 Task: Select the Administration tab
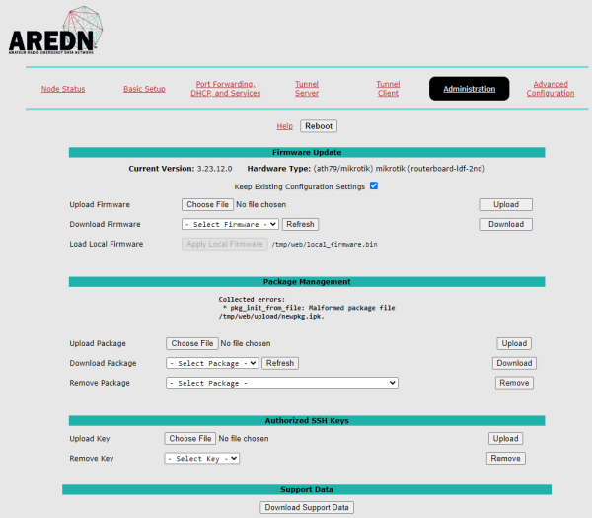[x=469, y=89]
